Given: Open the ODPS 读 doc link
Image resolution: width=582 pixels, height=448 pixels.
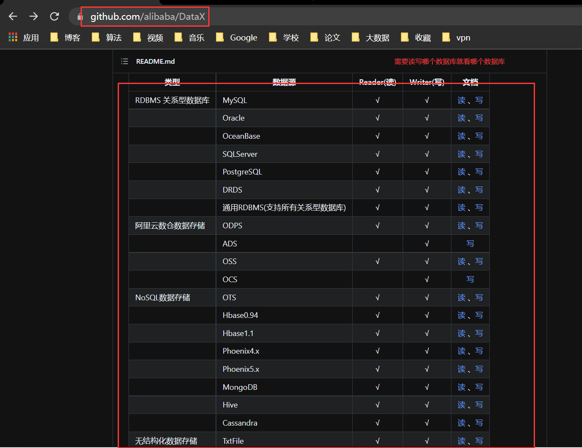Looking at the screenshot, I should coord(462,226).
